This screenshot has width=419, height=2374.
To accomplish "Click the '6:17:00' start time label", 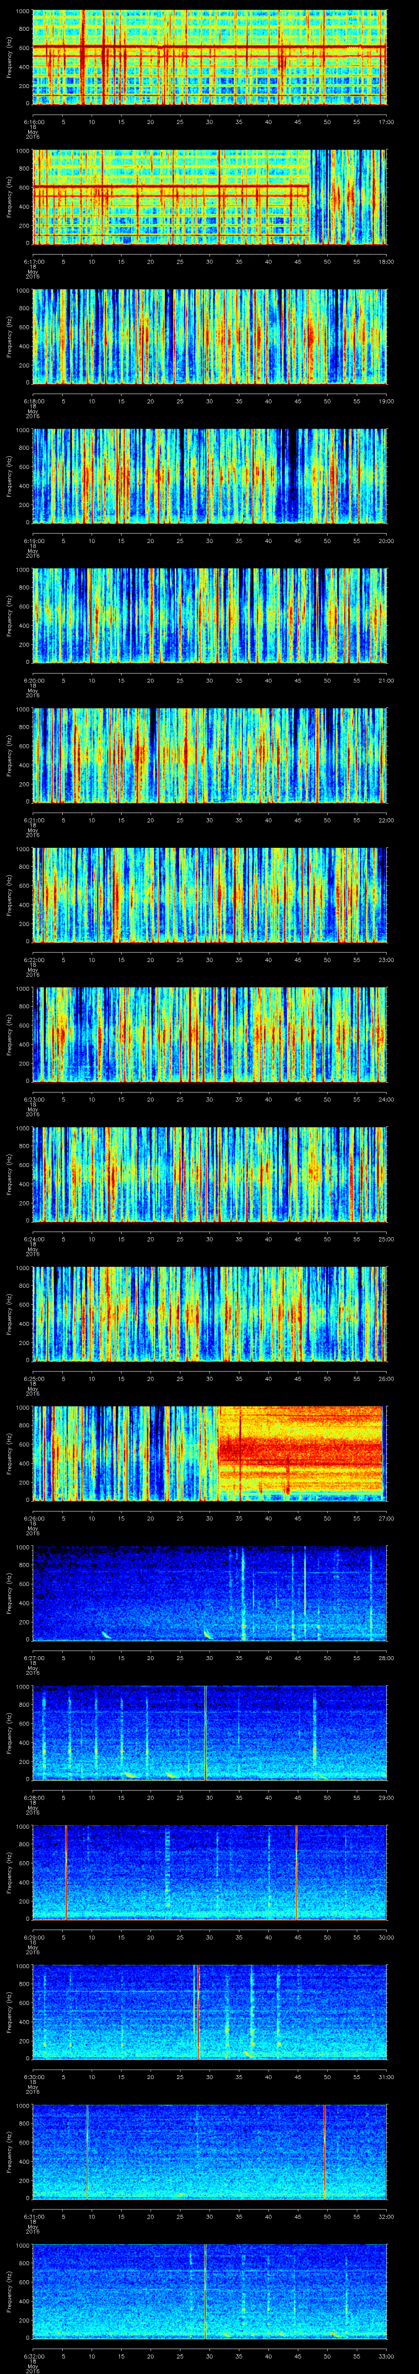I will (x=33, y=262).
